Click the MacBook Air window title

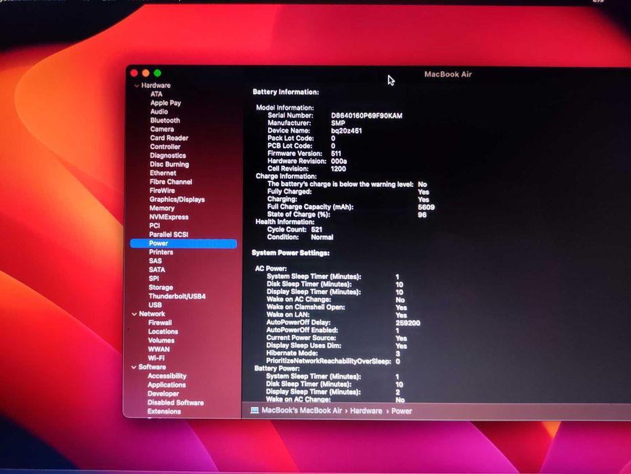click(448, 74)
